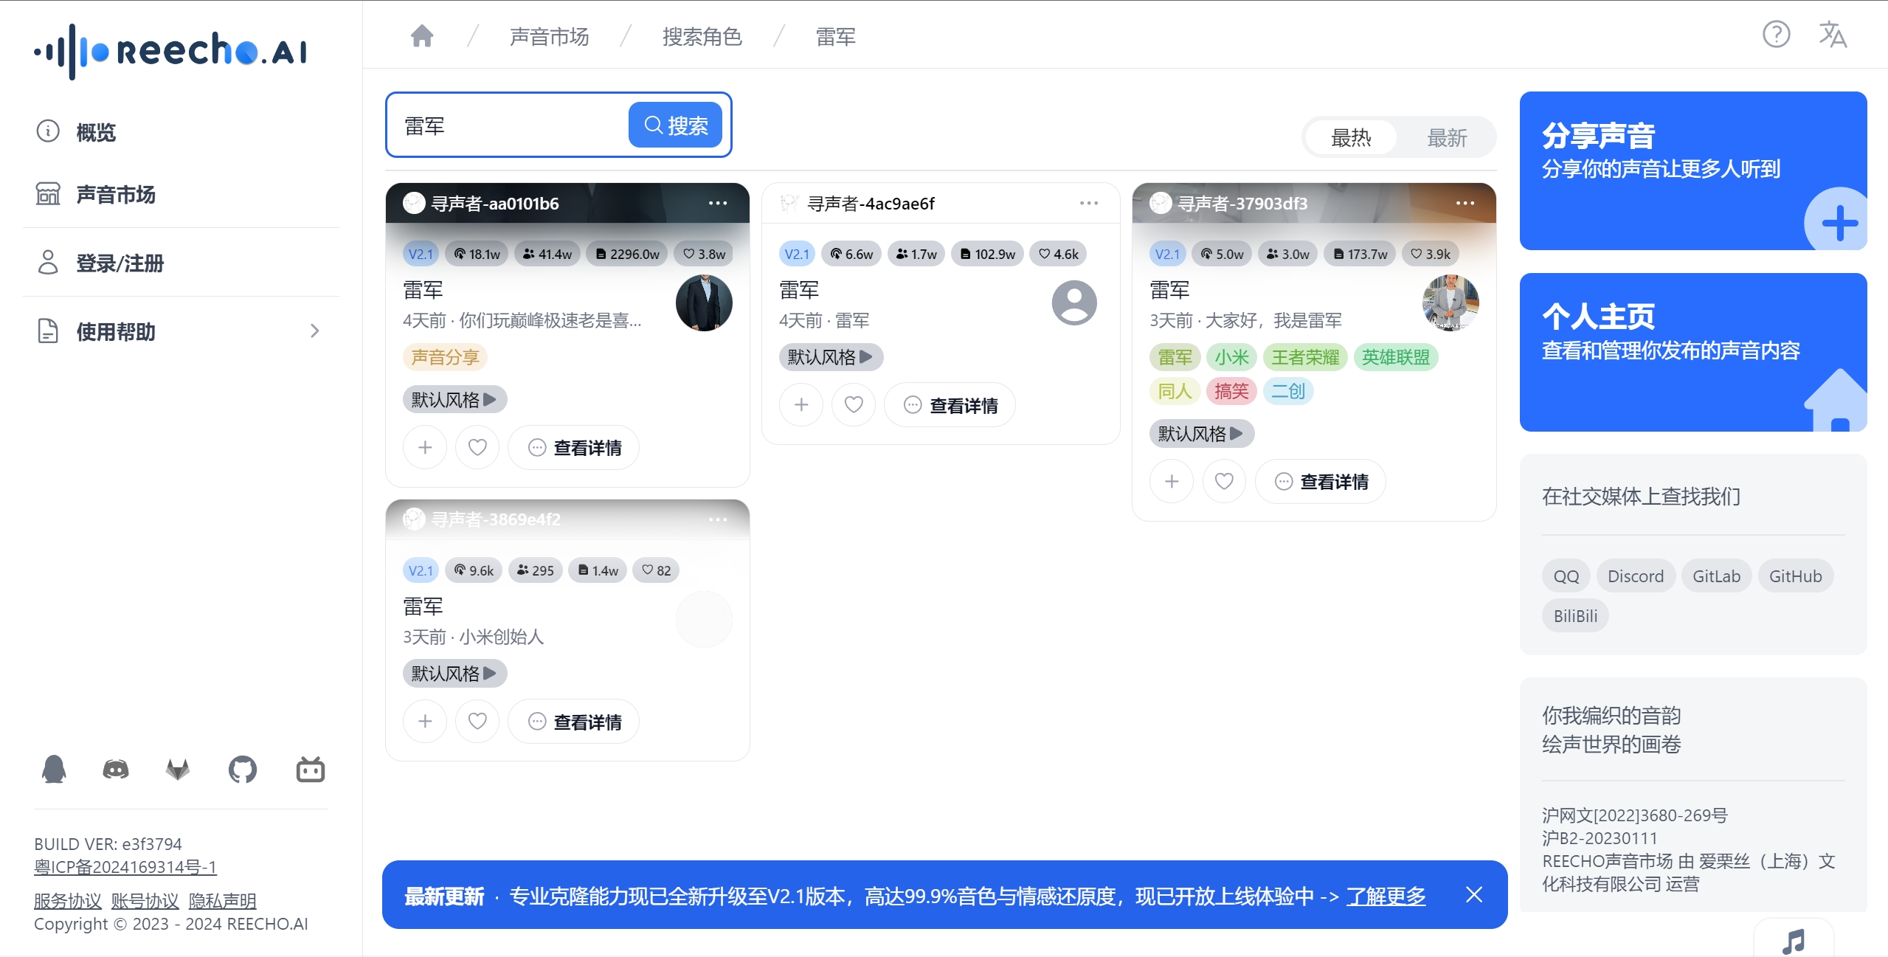
Task: View details of 4天前 · 雷军 voice
Action: pyautogui.click(x=950, y=404)
